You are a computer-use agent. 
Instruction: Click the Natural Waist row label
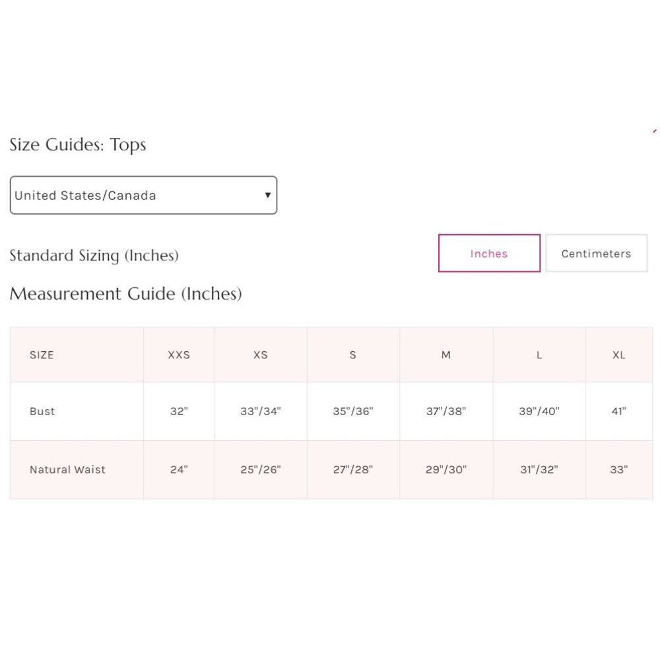click(67, 470)
